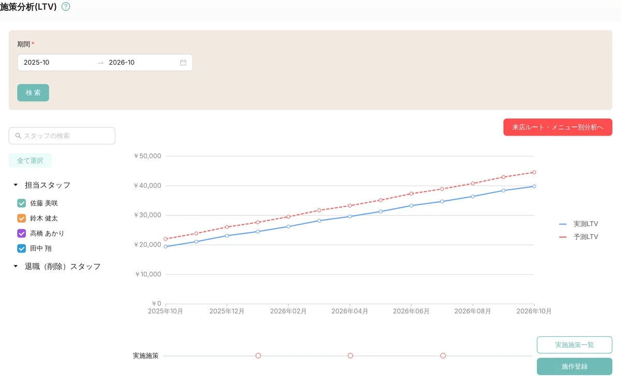Click the 予測LTV point at 2026年06月
The height and width of the screenshot is (388, 621).
pos(411,193)
